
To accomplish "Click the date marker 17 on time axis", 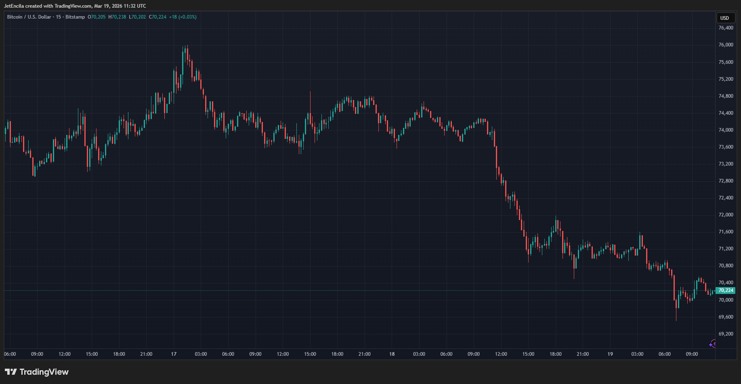I will pyautogui.click(x=174, y=354).
